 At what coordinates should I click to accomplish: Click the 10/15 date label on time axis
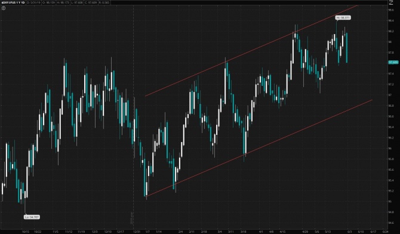tap(26, 232)
